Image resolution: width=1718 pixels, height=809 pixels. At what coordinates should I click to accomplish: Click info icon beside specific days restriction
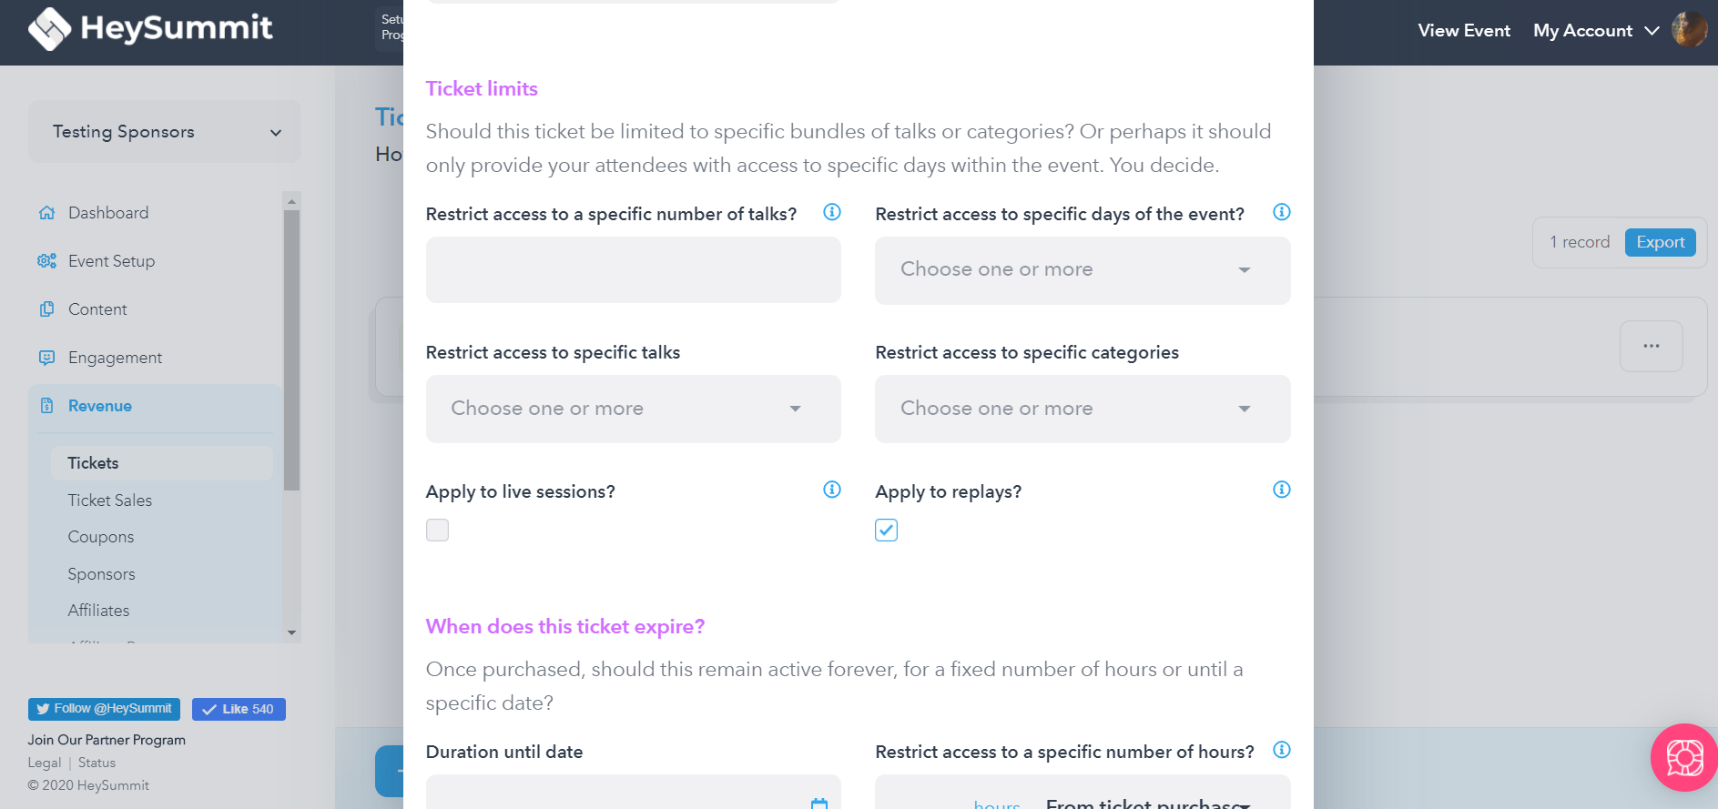[x=1282, y=212]
